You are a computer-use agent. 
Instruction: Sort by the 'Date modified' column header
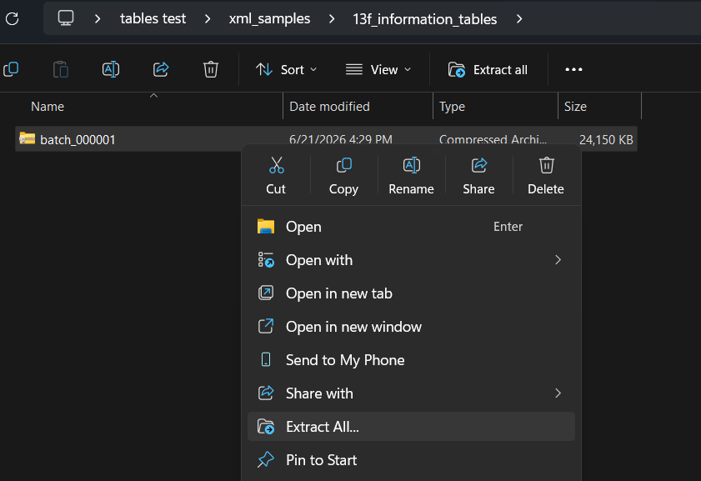tap(329, 107)
